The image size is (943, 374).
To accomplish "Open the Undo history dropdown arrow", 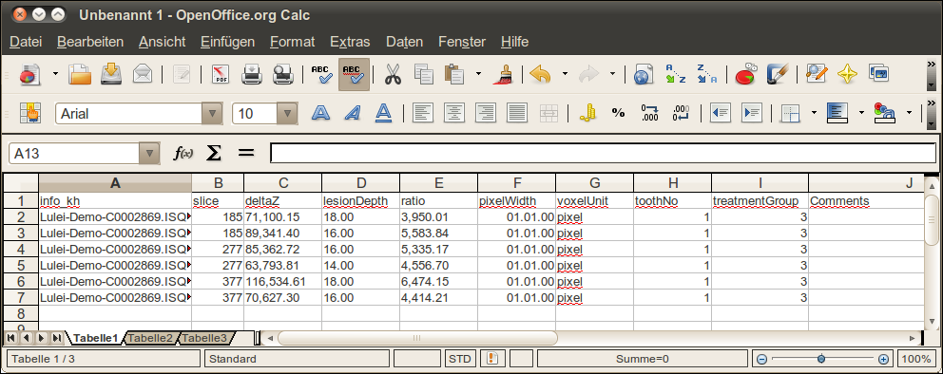I will tap(565, 74).
